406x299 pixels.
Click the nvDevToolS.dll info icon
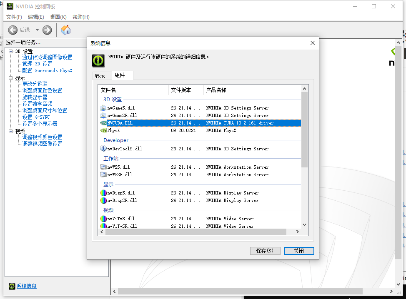click(103, 149)
